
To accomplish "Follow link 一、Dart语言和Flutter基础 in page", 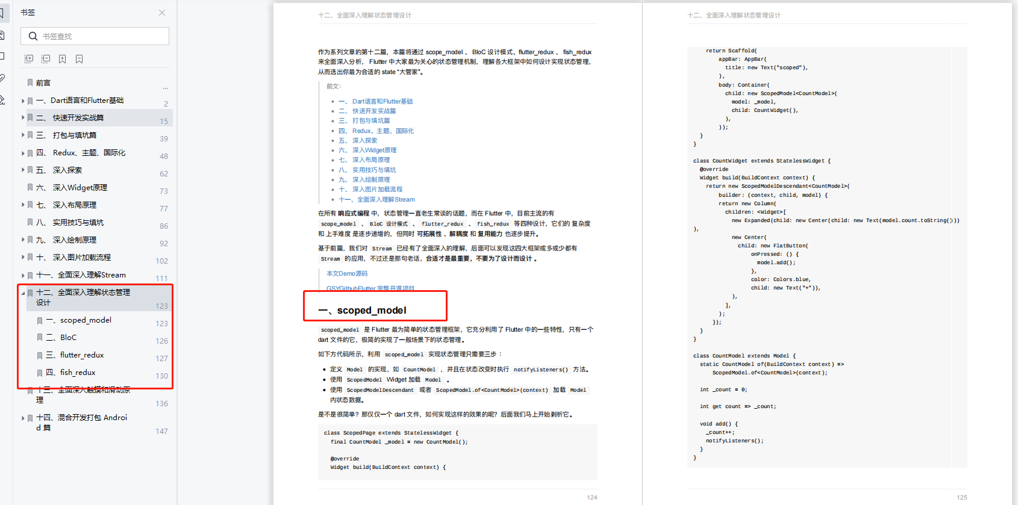I will point(375,101).
